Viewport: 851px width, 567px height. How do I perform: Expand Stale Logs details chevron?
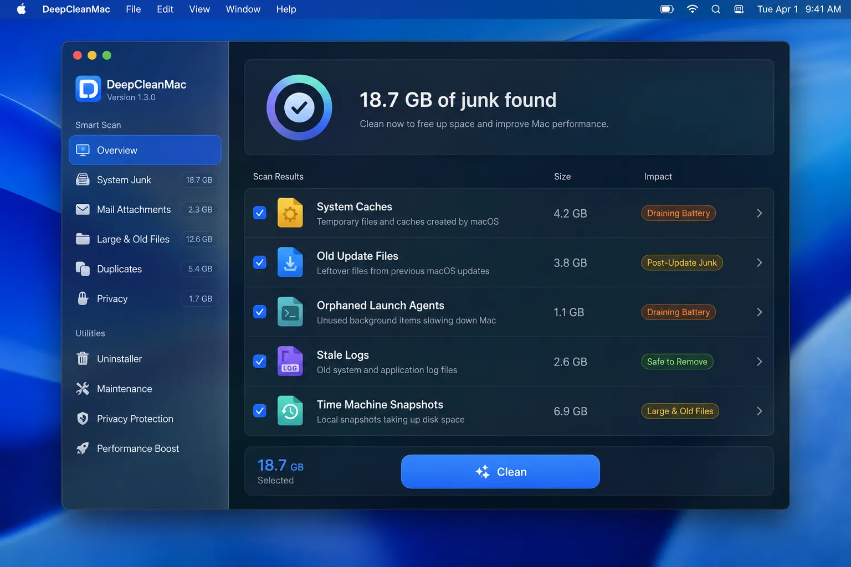[760, 362]
